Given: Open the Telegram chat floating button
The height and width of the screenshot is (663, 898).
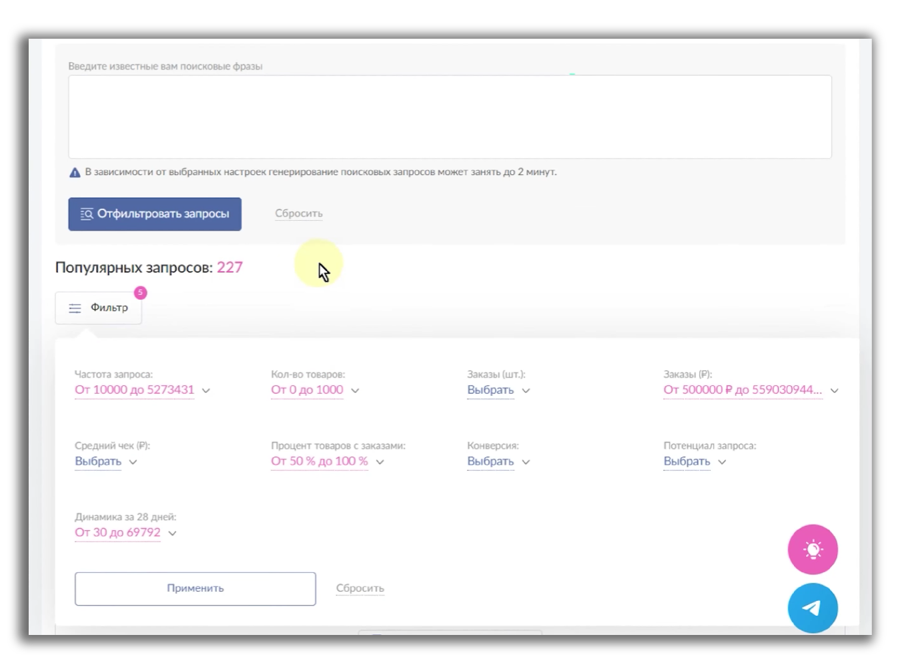Looking at the screenshot, I should pos(812,608).
